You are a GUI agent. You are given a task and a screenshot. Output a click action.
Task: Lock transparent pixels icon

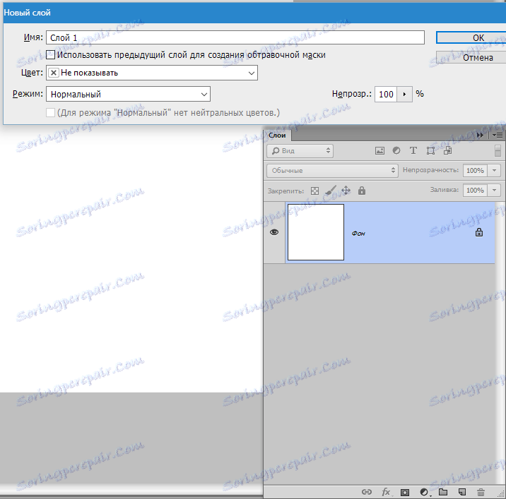point(314,191)
